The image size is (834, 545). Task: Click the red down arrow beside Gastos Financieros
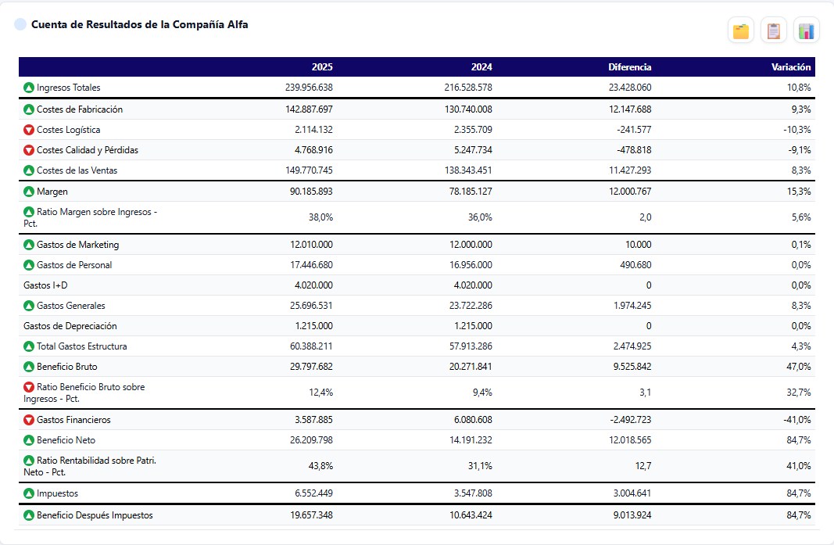click(29, 420)
